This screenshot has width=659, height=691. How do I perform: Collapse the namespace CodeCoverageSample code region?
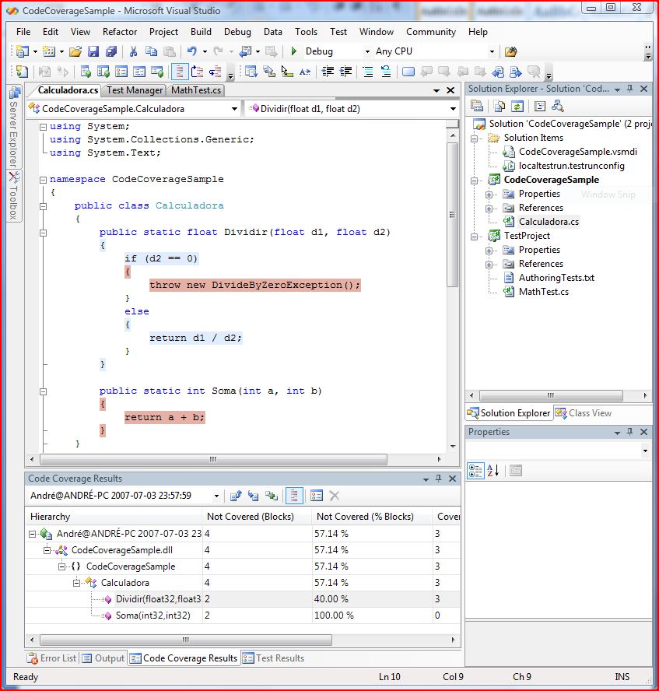(x=43, y=180)
